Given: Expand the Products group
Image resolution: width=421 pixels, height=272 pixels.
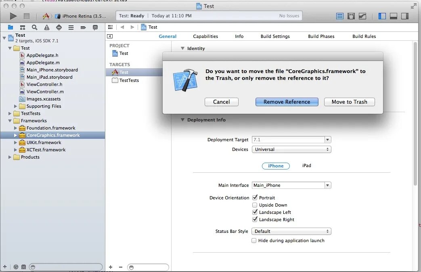Looking at the screenshot, I should point(10,157).
